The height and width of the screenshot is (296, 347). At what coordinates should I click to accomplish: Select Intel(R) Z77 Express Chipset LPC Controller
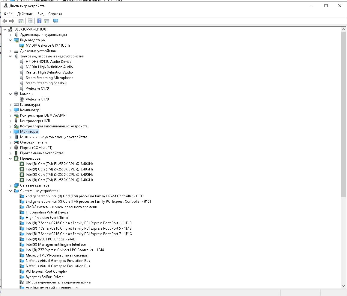(x=64, y=250)
